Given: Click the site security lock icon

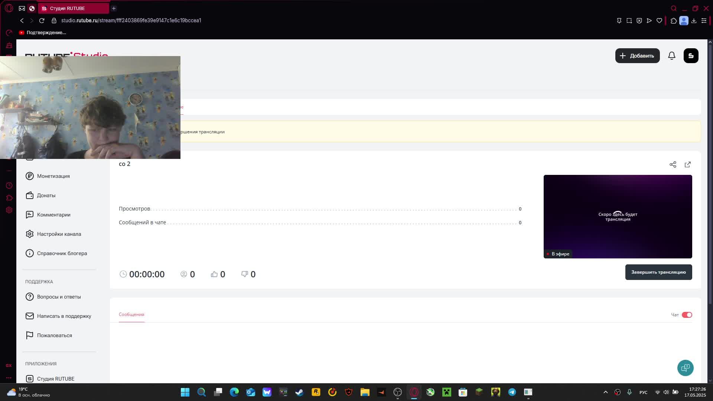Looking at the screenshot, I should 54,20.
